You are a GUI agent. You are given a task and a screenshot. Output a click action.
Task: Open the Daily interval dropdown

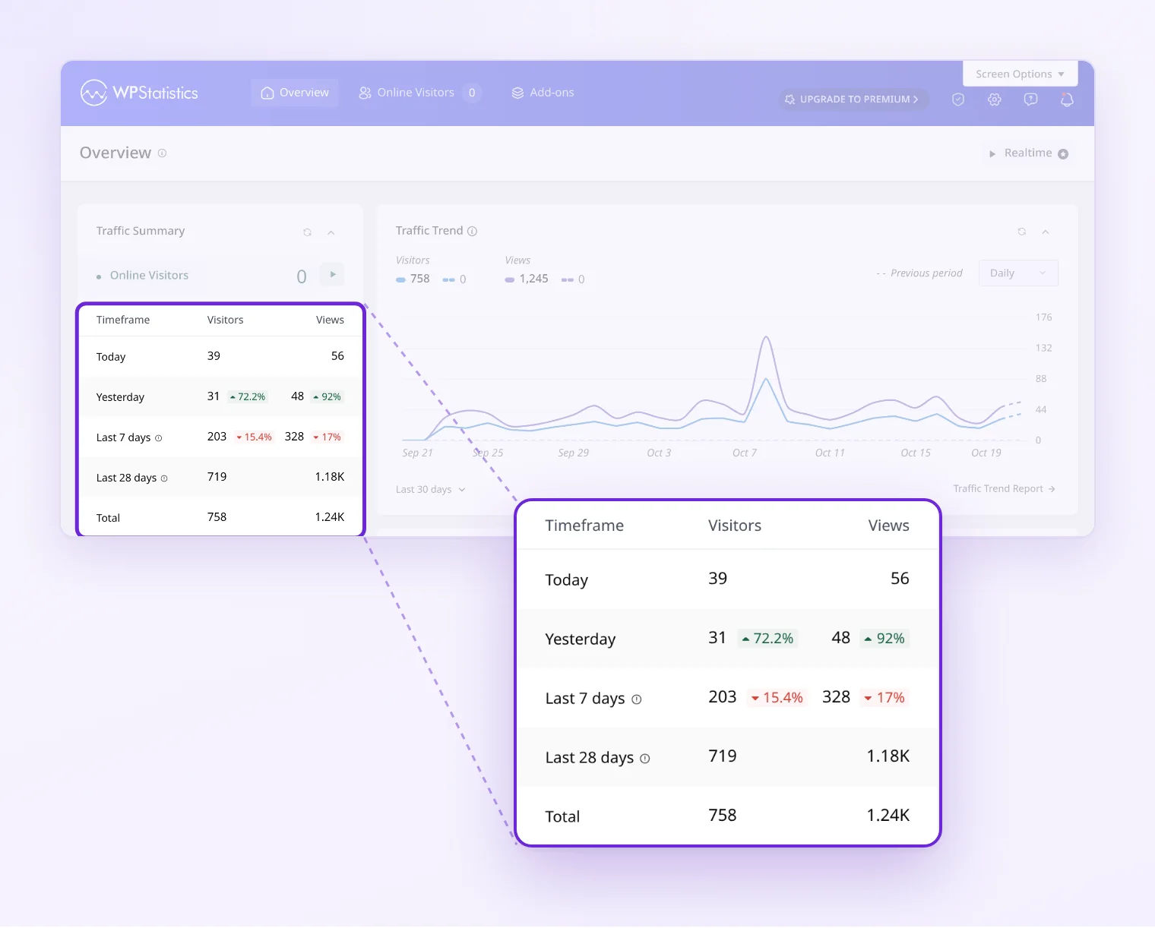[1018, 273]
